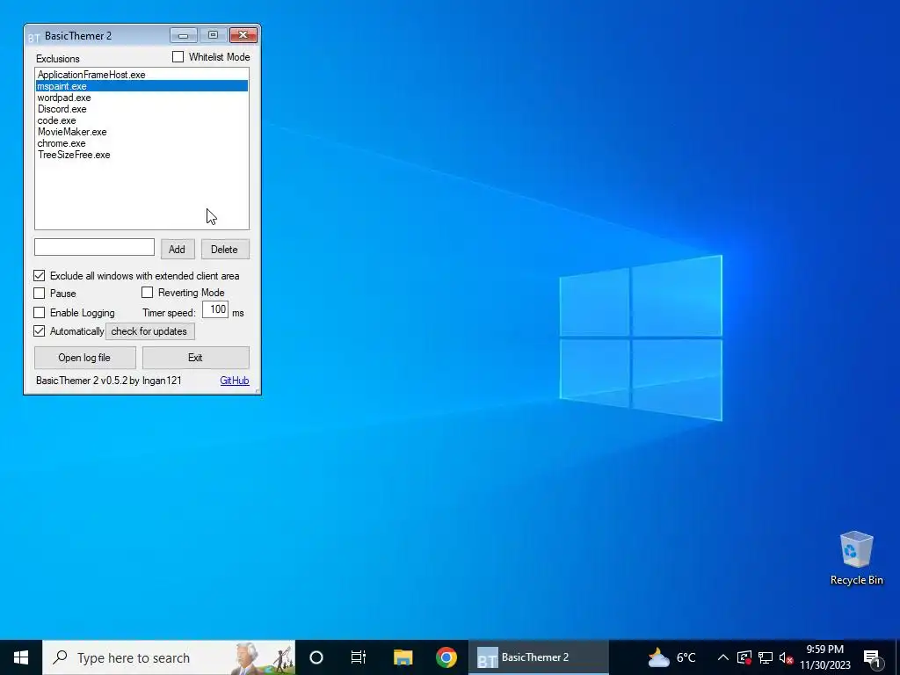This screenshot has width=900, height=675.
Task: Select chrome.exe in the exclusions list
Action: click(142, 143)
